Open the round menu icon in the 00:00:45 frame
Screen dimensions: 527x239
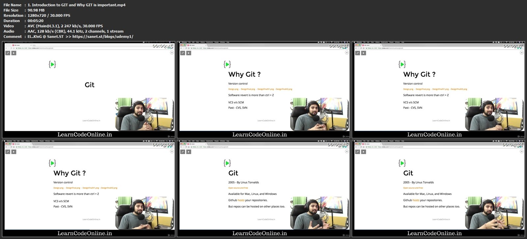tap(172, 52)
